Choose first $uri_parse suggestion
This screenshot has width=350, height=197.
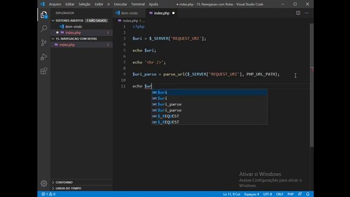coord(209,105)
